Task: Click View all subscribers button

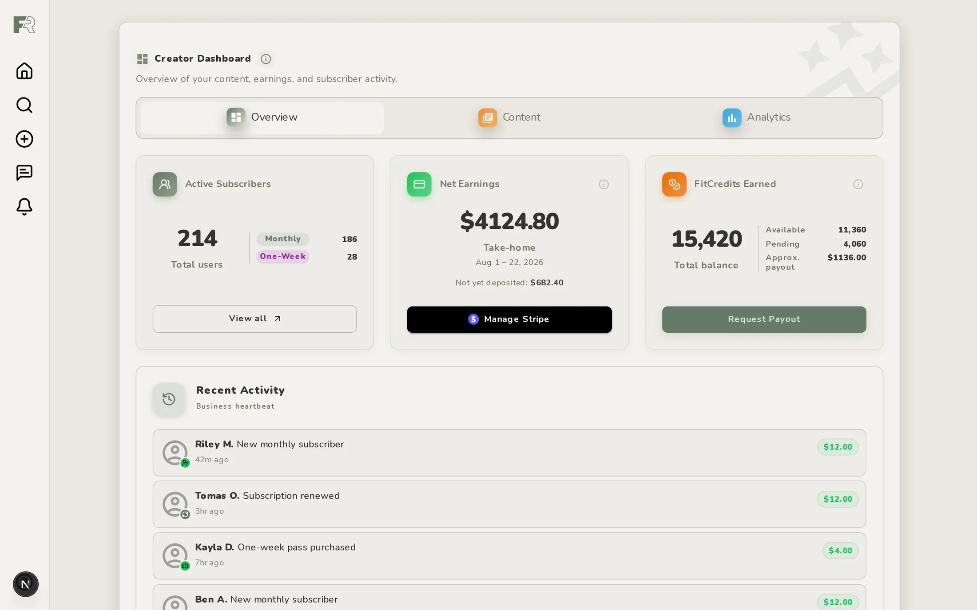Action: [x=254, y=319]
